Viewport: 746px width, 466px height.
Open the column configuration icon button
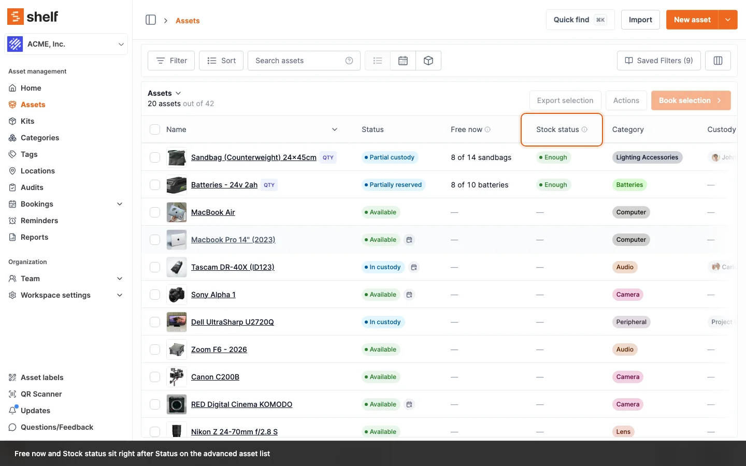pyautogui.click(x=718, y=61)
